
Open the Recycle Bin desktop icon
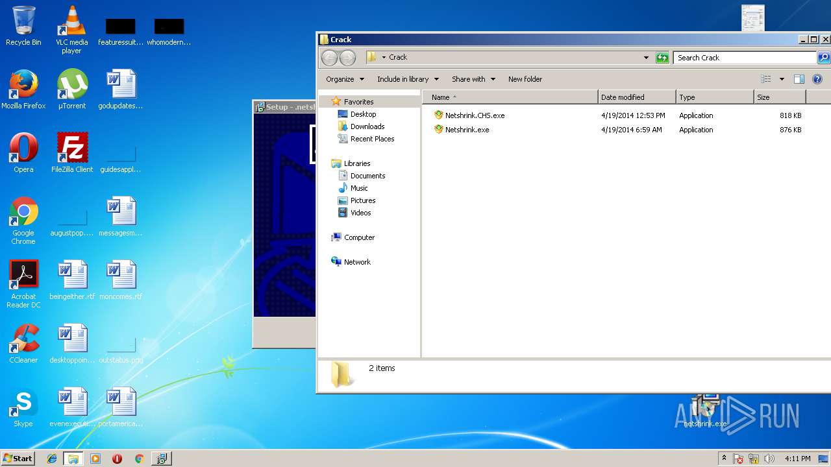23,26
